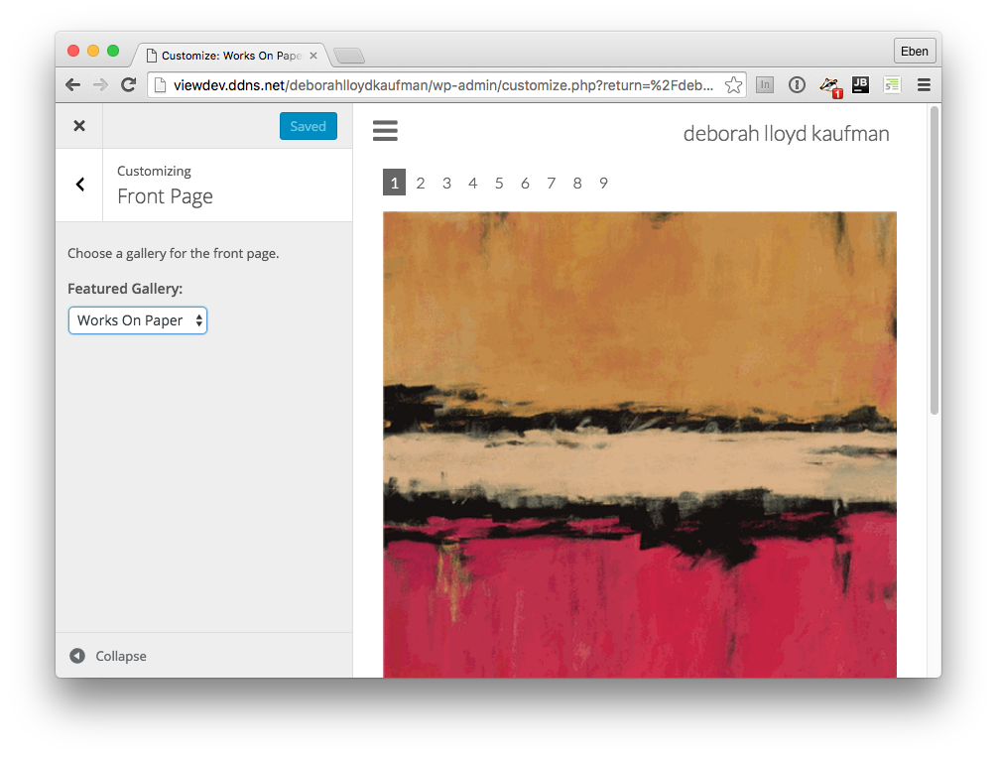This screenshot has height=757, width=997.
Task: Bookmark the page with the star icon
Action: tap(733, 85)
